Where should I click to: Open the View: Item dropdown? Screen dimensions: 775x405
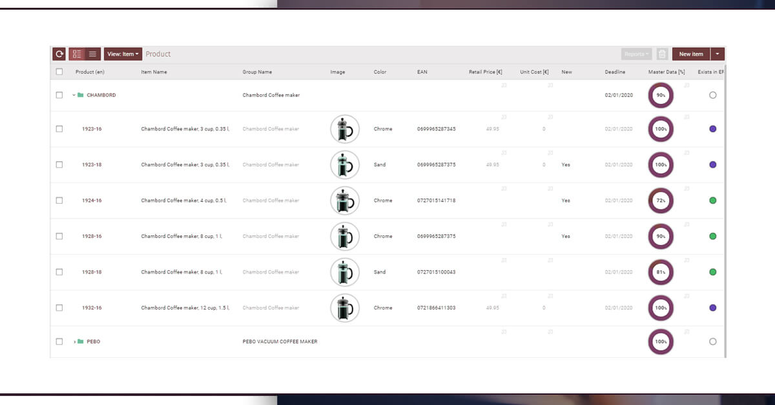123,54
